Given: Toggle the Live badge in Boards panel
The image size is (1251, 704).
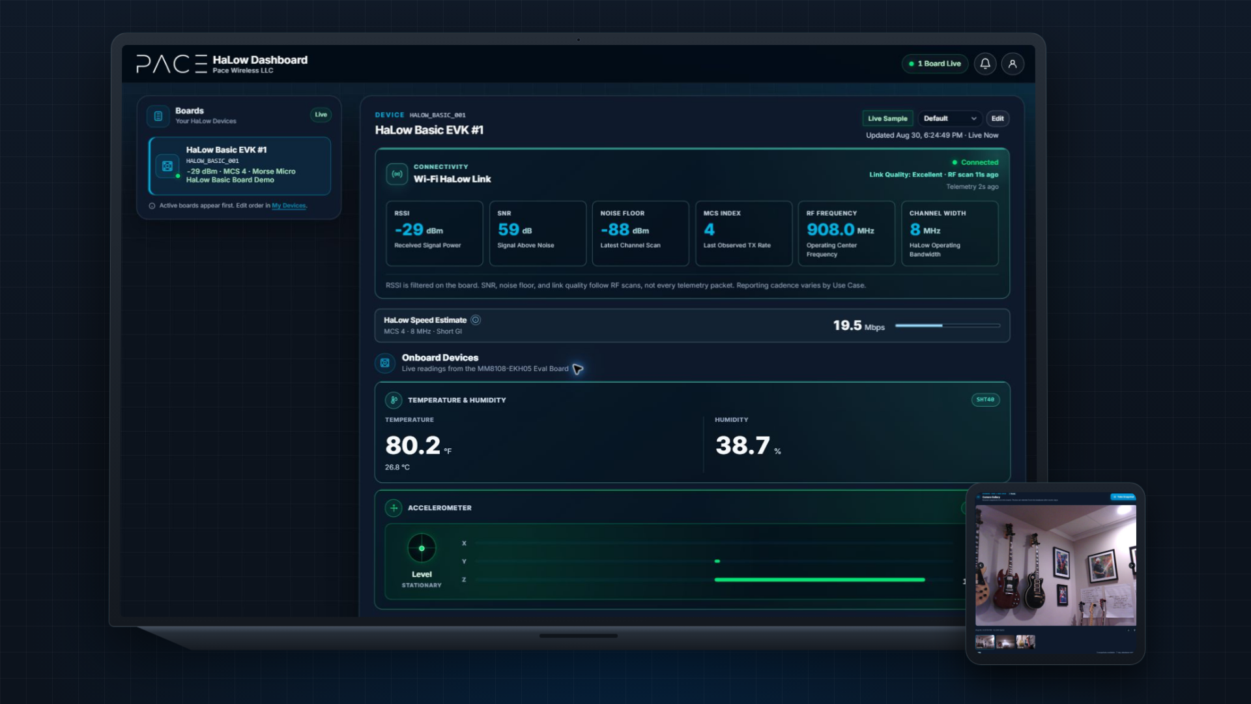Looking at the screenshot, I should 321,115.
